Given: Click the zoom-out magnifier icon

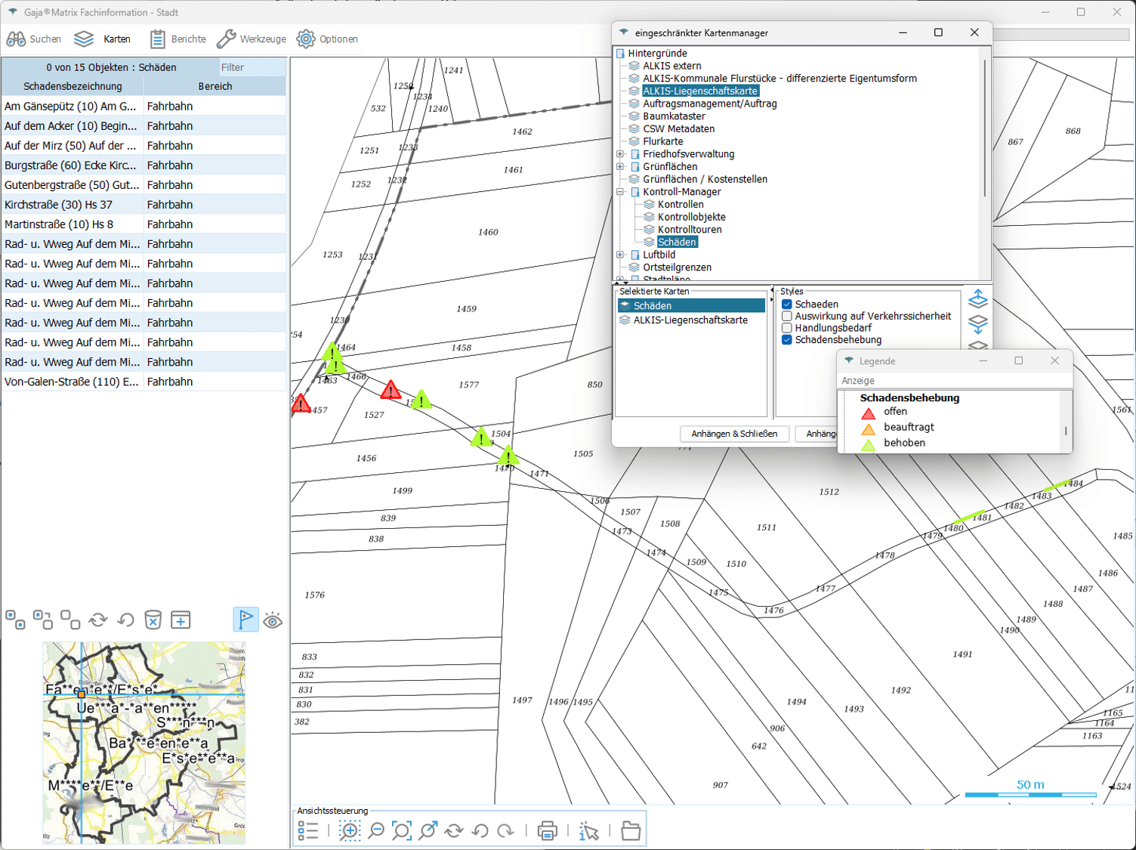Looking at the screenshot, I should point(376,831).
